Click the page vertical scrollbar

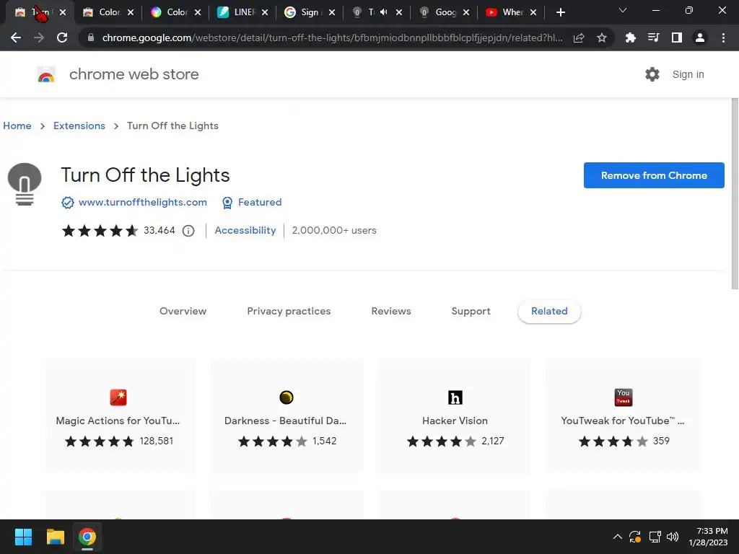pos(735,193)
